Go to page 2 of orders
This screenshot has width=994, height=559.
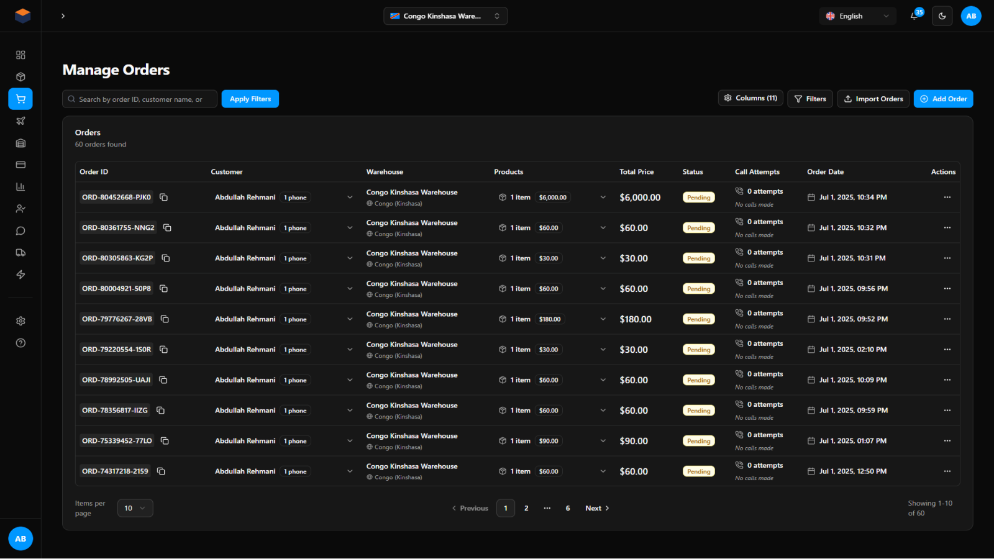tap(526, 507)
